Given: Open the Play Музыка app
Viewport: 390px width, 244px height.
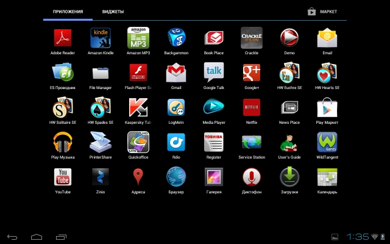Looking at the screenshot, I should (x=62, y=143).
